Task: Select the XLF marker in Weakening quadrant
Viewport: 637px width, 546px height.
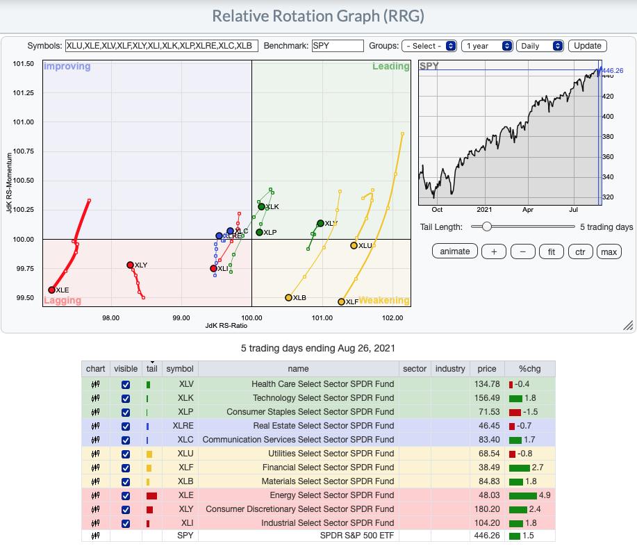Action: click(x=341, y=302)
